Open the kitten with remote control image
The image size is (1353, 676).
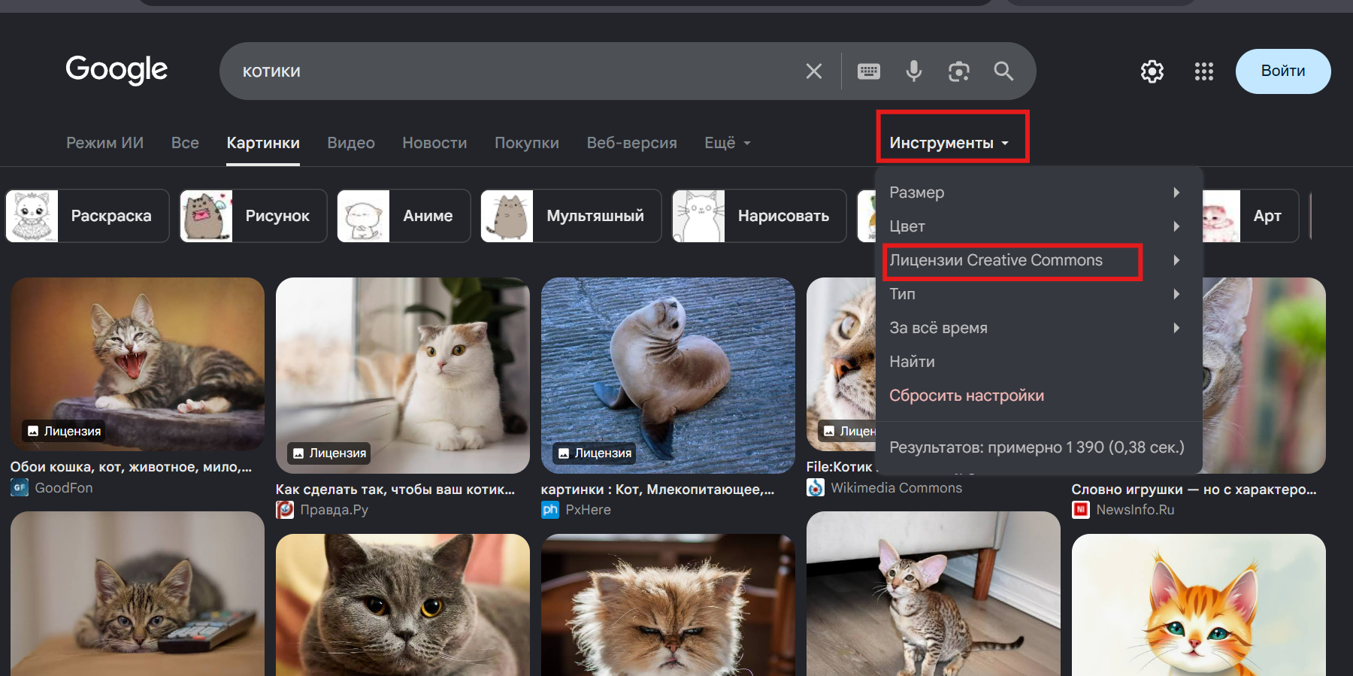(138, 593)
